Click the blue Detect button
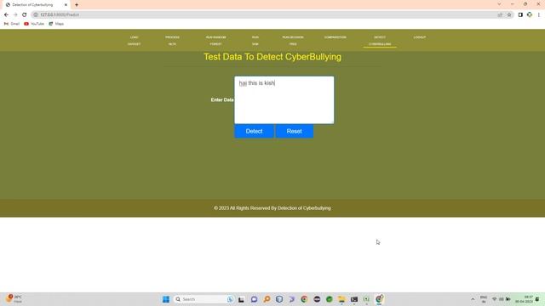The width and height of the screenshot is (545, 306). click(254, 131)
